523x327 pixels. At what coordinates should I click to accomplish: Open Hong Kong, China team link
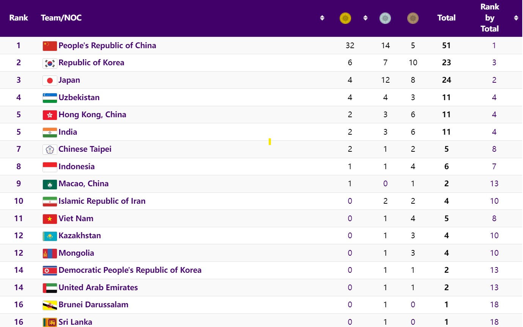click(x=92, y=115)
